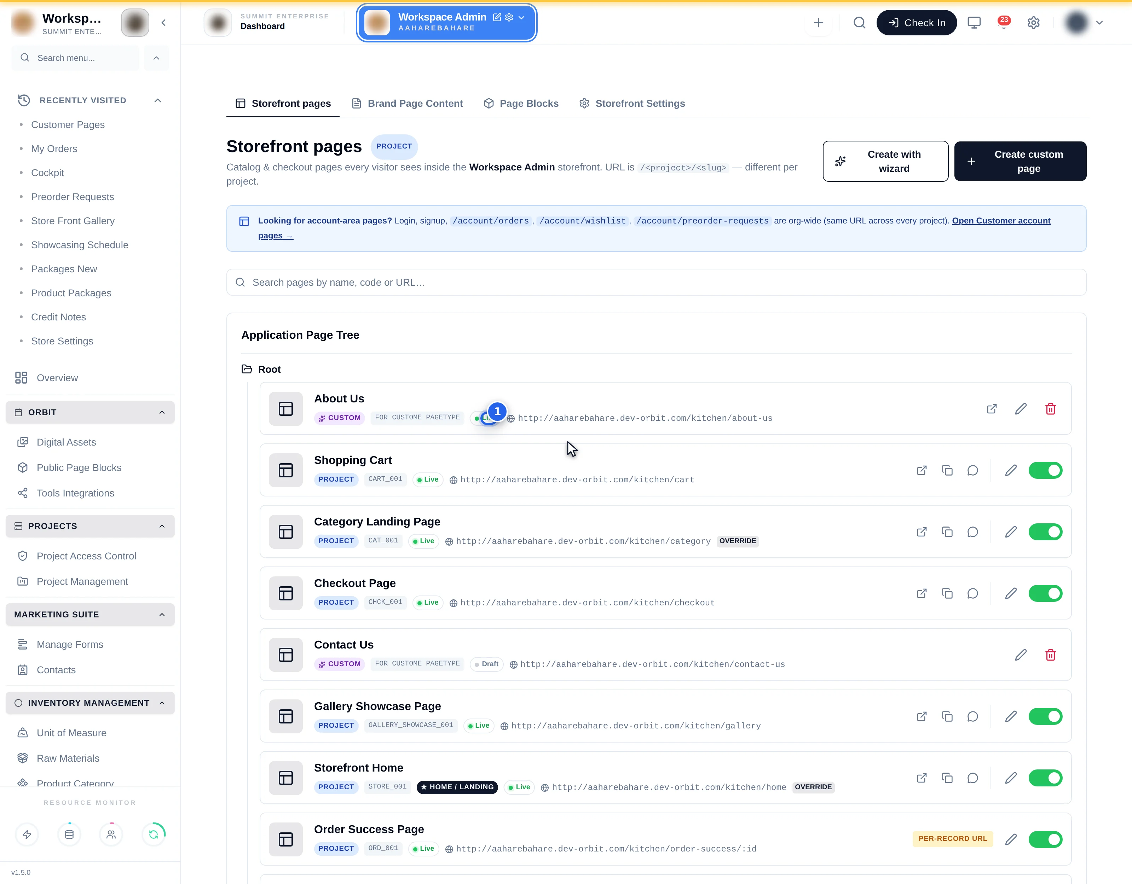This screenshot has height=884, width=1132.
Task: Focus the Search pages input field
Action: click(655, 283)
